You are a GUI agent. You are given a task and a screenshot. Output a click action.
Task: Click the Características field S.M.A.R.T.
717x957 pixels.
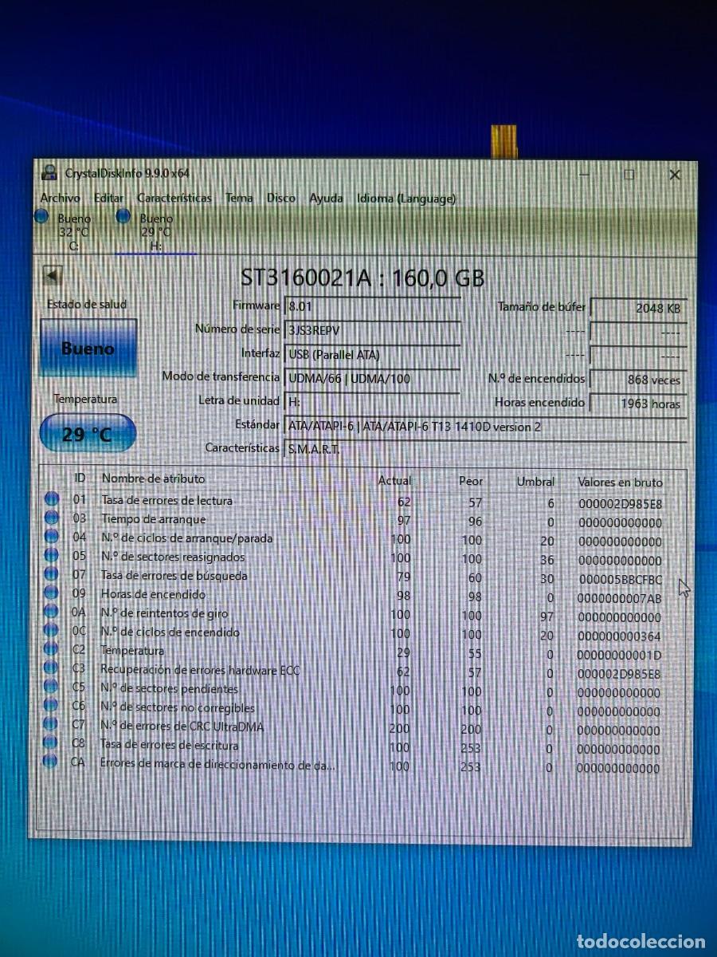(x=486, y=449)
